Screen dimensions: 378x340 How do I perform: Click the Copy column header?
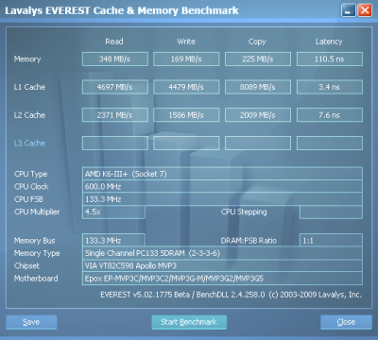coord(257,42)
